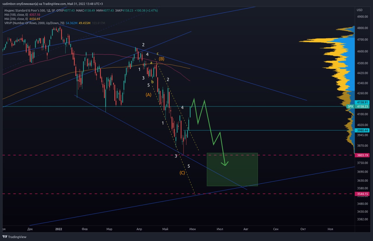The width and height of the screenshot is (373, 241).
Task: Click the 4020.00 price axis label
Action: tap(362, 125)
